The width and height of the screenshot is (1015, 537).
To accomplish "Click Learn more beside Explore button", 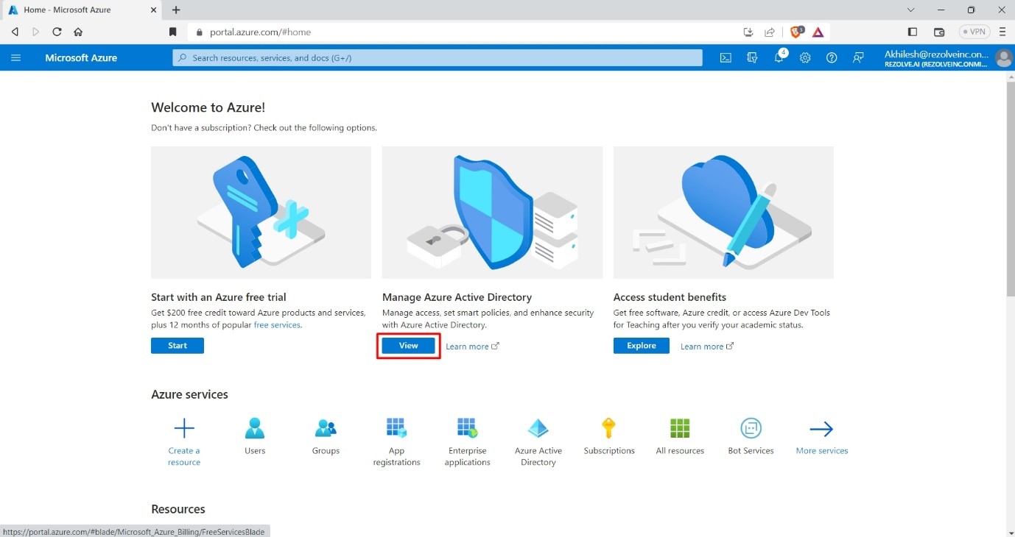I will click(707, 346).
